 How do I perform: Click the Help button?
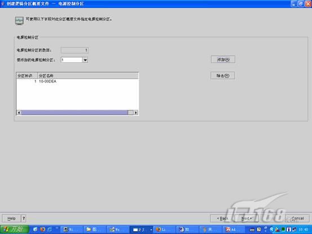pyautogui.click(x=11, y=218)
